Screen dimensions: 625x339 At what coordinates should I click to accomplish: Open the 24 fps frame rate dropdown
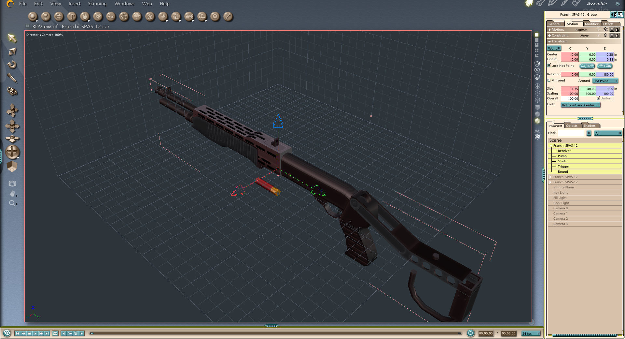click(x=531, y=333)
